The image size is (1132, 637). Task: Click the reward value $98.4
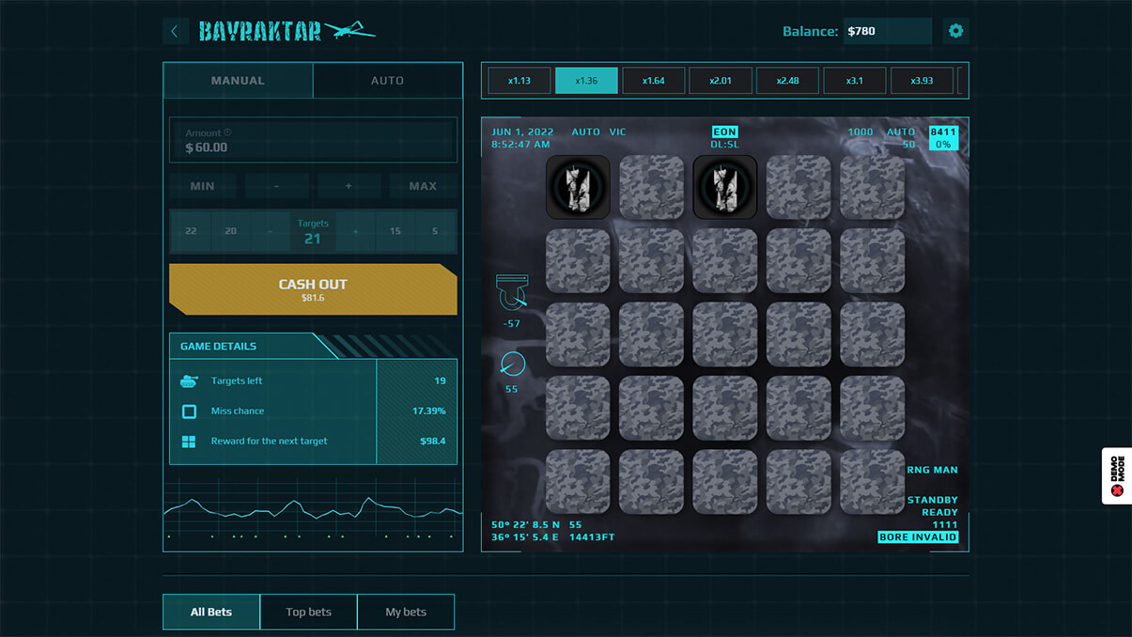tap(432, 441)
